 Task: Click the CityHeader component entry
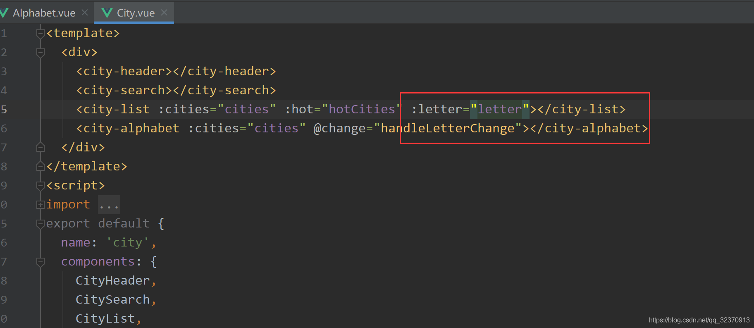coord(113,280)
